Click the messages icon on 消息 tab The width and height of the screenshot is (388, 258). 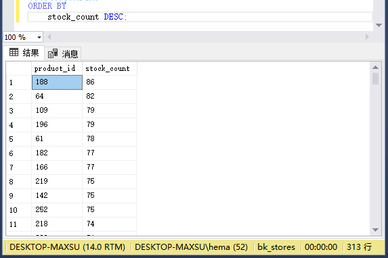pyautogui.click(x=53, y=53)
